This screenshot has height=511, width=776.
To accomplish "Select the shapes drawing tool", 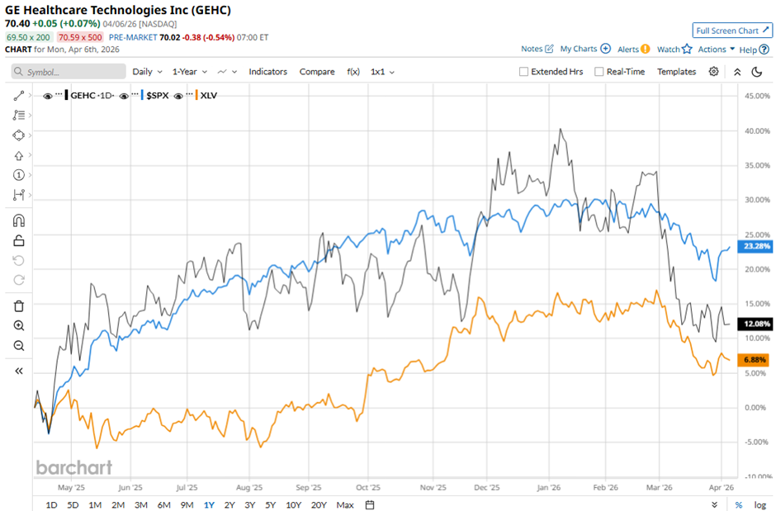I will (18, 135).
